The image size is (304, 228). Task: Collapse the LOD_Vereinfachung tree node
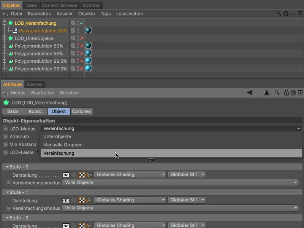tap(4, 23)
